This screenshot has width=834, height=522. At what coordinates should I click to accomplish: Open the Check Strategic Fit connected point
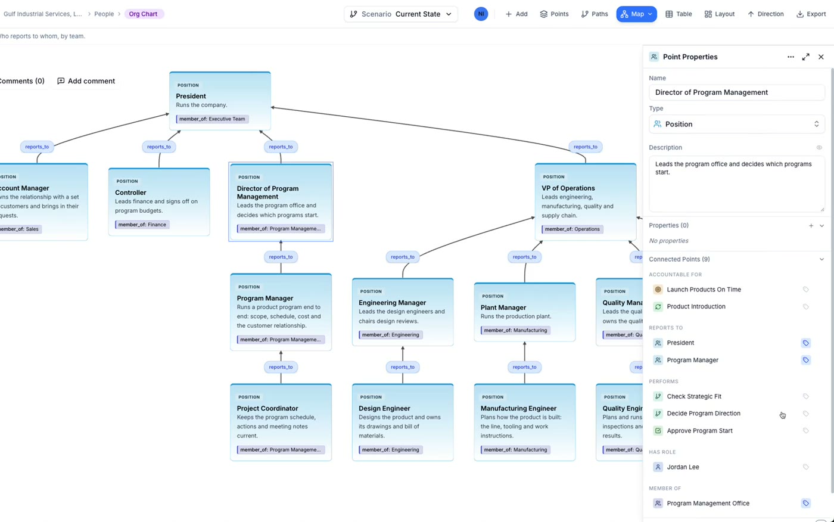click(694, 396)
